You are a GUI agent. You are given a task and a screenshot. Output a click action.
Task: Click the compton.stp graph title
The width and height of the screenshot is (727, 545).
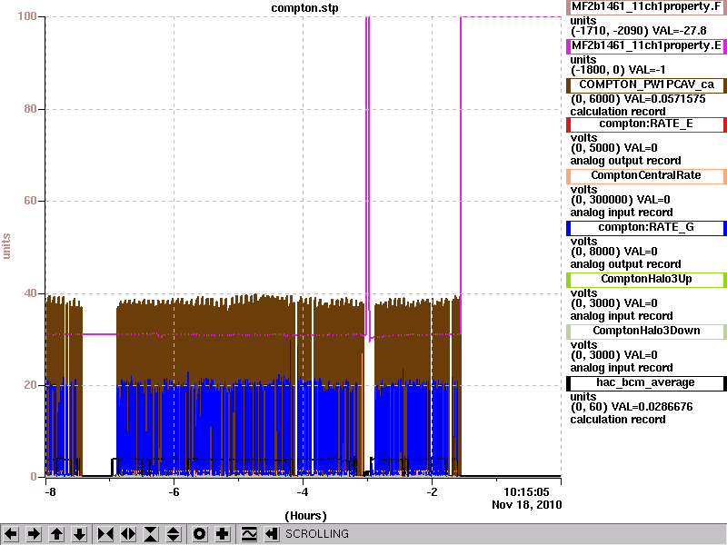click(x=304, y=8)
